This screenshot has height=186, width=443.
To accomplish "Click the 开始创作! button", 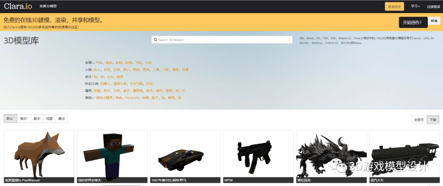I will click(x=413, y=23).
